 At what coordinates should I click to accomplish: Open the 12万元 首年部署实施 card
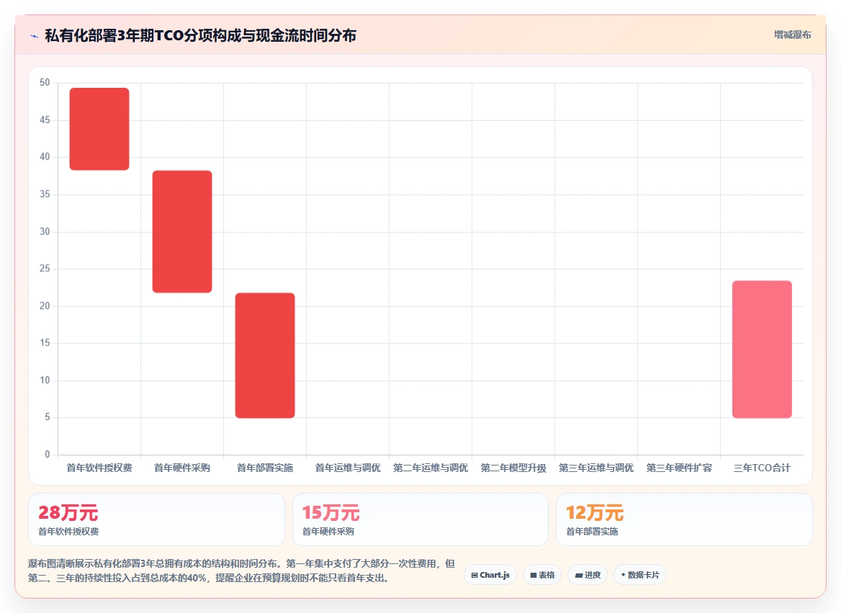[x=684, y=519]
